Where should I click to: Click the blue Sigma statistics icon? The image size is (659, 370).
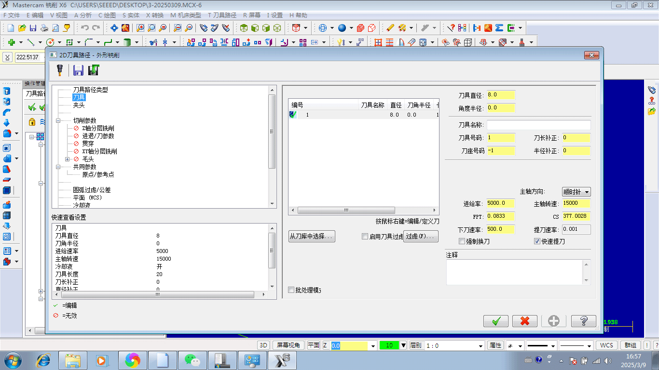499,28
